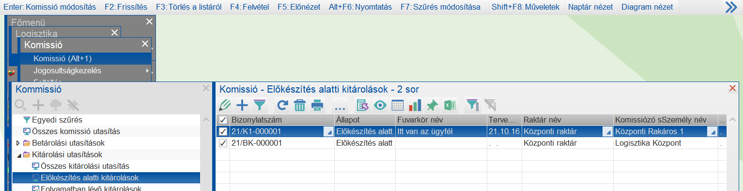Toggle the checkbox for row 21/BK-000001
This screenshot has width=743, height=191.
pyautogui.click(x=223, y=143)
